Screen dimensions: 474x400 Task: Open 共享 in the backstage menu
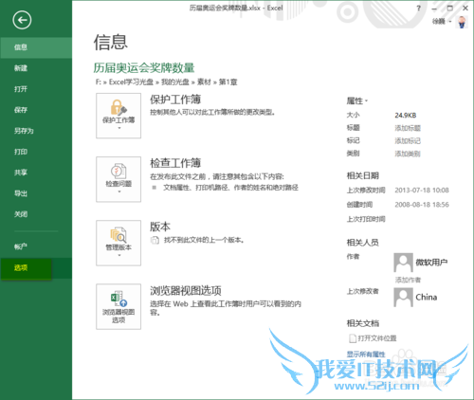[36, 173]
